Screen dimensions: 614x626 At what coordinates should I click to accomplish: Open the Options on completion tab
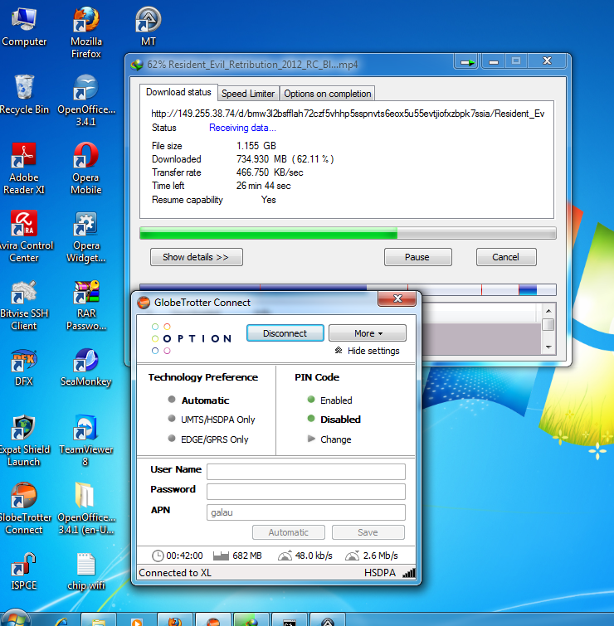[328, 94]
